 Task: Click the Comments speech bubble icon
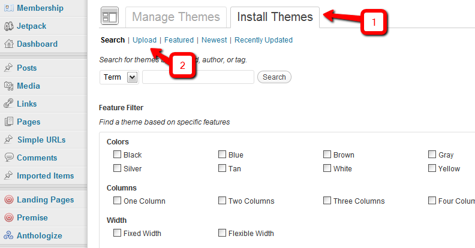9,158
